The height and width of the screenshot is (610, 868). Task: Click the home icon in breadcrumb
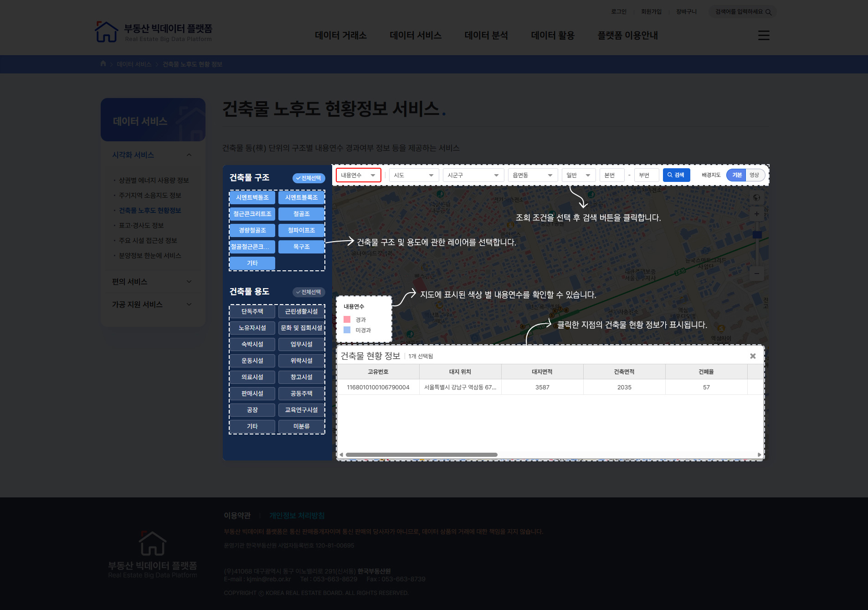[103, 64]
